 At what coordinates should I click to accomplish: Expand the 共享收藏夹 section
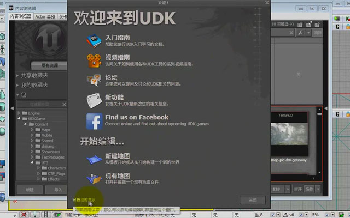coord(17,76)
